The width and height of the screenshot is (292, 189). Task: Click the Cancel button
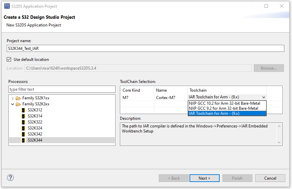pos(270,178)
